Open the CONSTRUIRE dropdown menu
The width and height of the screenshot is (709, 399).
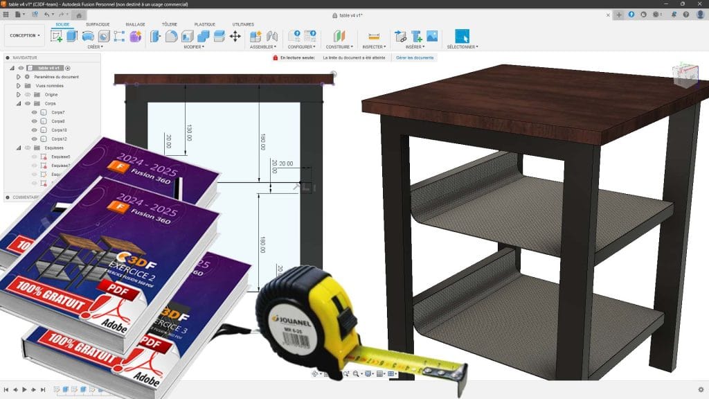pyautogui.click(x=339, y=46)
